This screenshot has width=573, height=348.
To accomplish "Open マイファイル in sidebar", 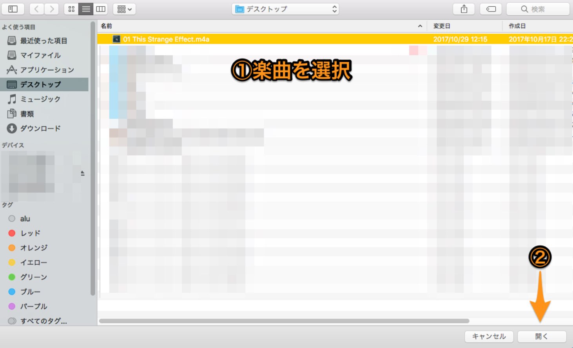I will (x=44, y=55).
